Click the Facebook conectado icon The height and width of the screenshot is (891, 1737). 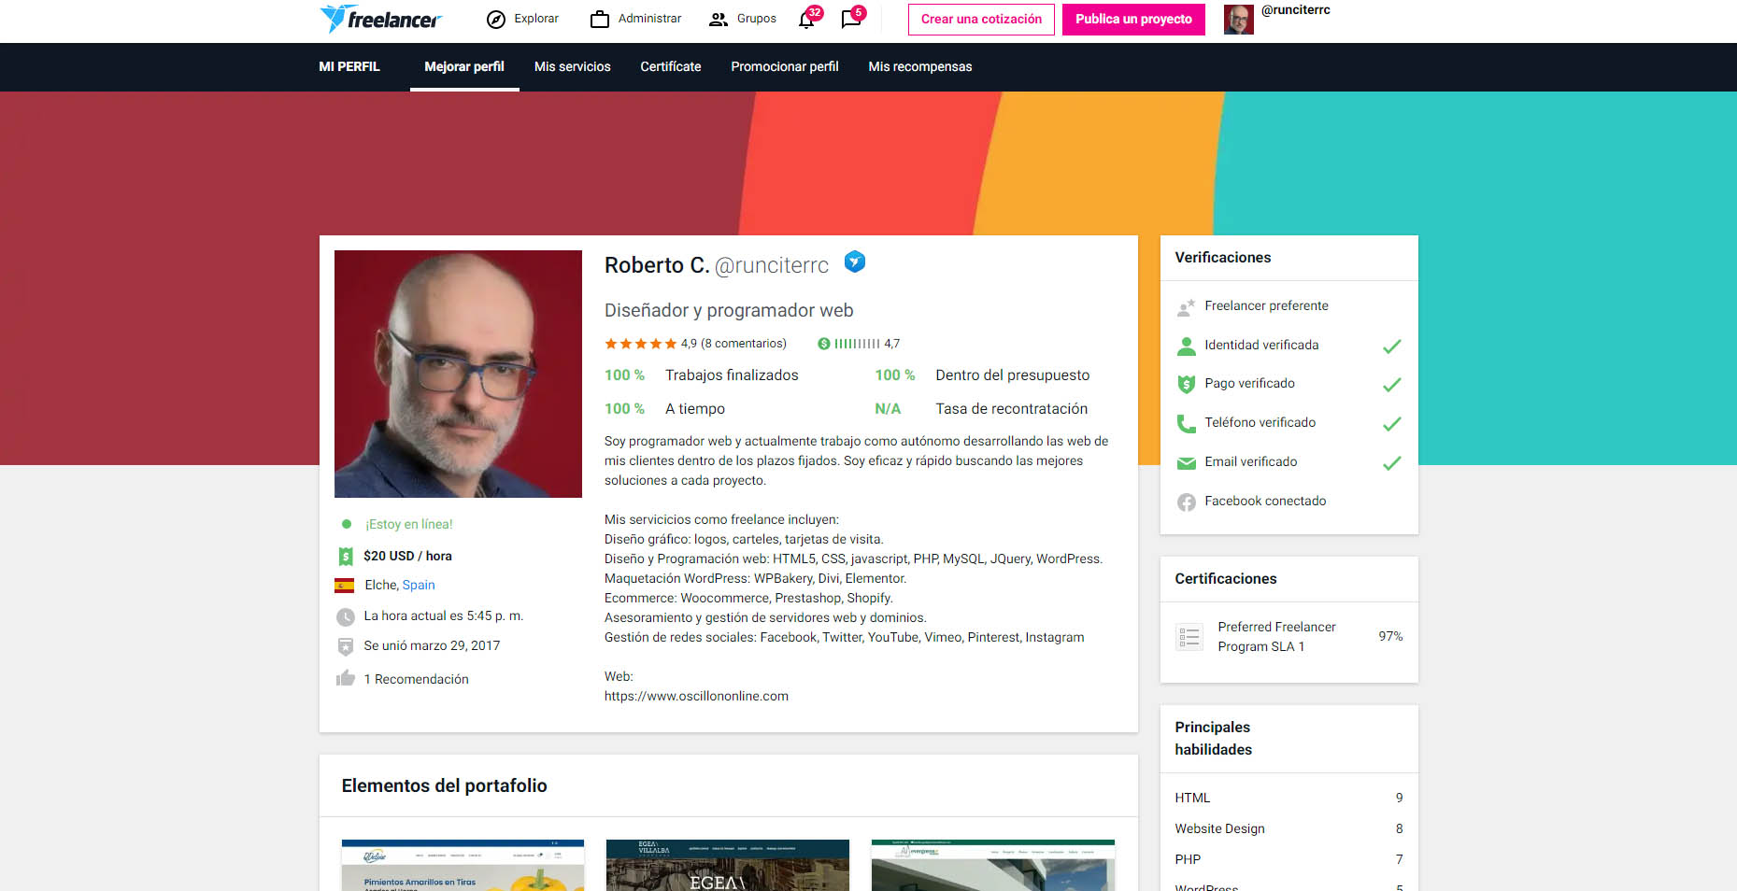click(x=1186, y=502)
